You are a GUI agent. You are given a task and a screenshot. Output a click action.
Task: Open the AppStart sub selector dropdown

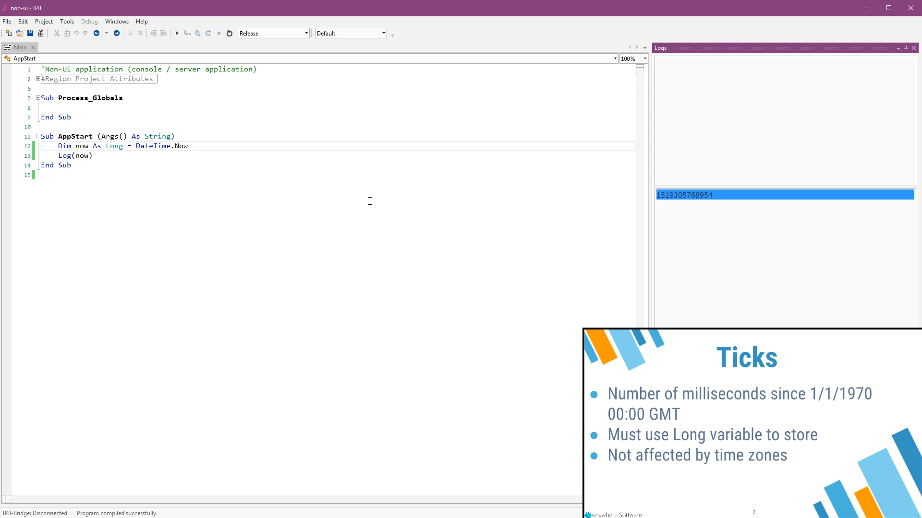615,59
